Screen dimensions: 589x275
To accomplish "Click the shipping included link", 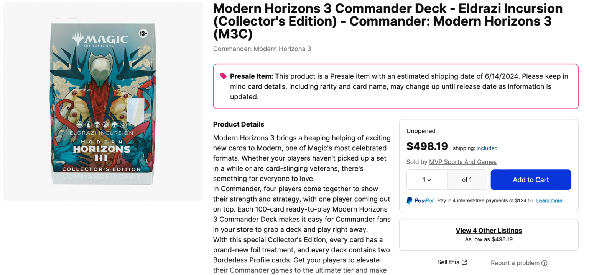I will [x=487, y=148].
